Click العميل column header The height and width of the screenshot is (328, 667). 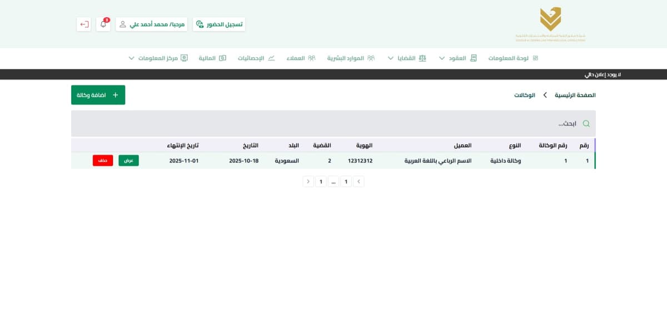(x=463, y=145)
